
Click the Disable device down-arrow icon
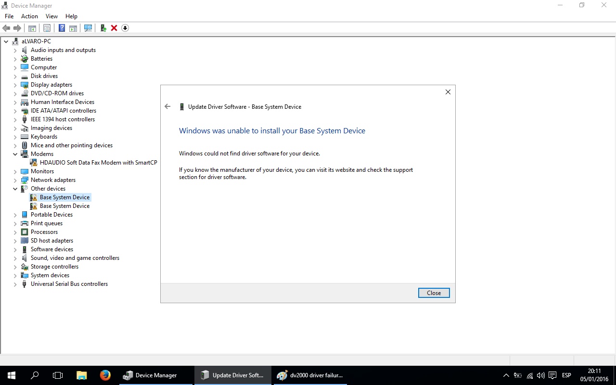pyautogui.click(x=125, y=28)
